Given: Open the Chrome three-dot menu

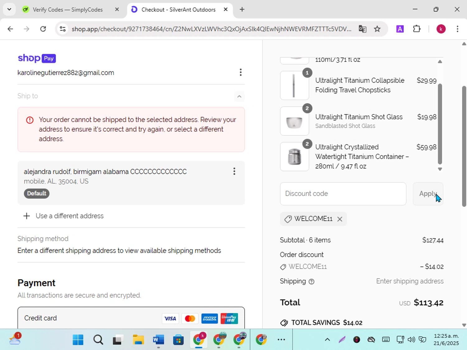Looking at the screenshot, I should pos(457,29).
